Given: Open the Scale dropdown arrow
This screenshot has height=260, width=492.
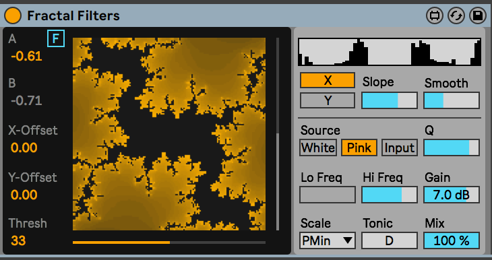Looking at the screenshot, I should pyautogui.click(x=347, y=240).
